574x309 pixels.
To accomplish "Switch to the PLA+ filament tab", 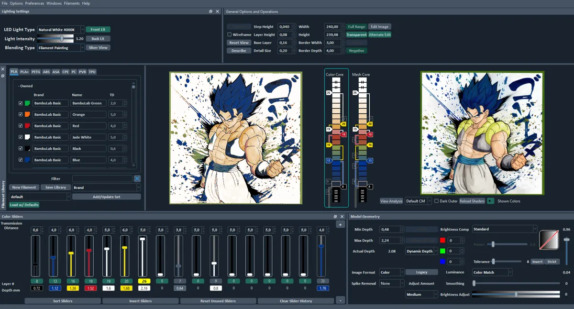I will [24, 72].
